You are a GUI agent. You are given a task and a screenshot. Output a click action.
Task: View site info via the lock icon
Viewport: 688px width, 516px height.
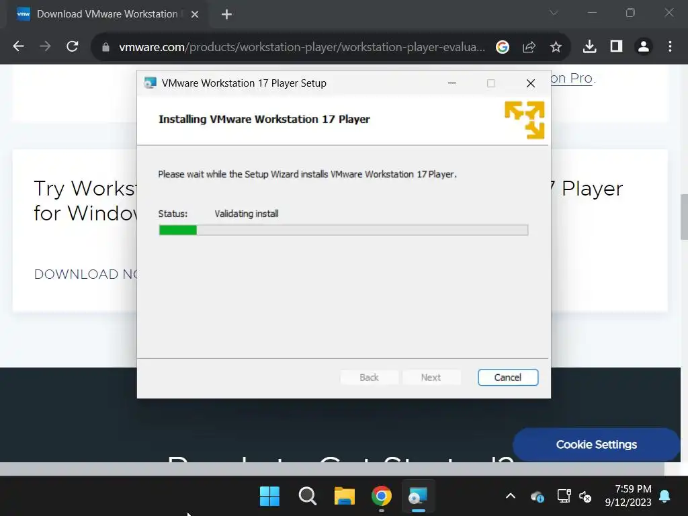pos(105,47)
